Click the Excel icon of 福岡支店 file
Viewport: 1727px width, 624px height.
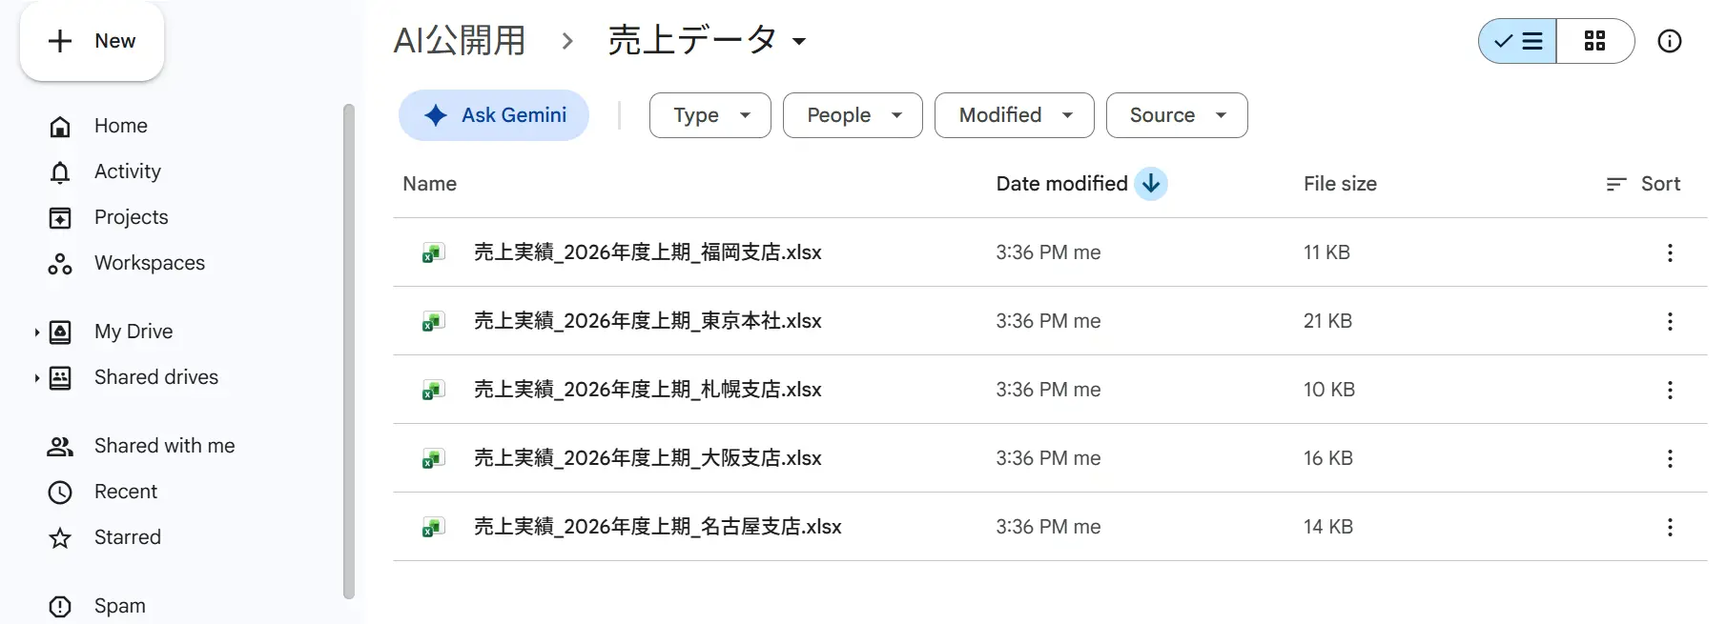click(434, 253)
